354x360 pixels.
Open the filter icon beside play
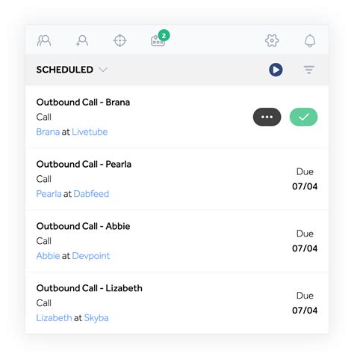309,70
